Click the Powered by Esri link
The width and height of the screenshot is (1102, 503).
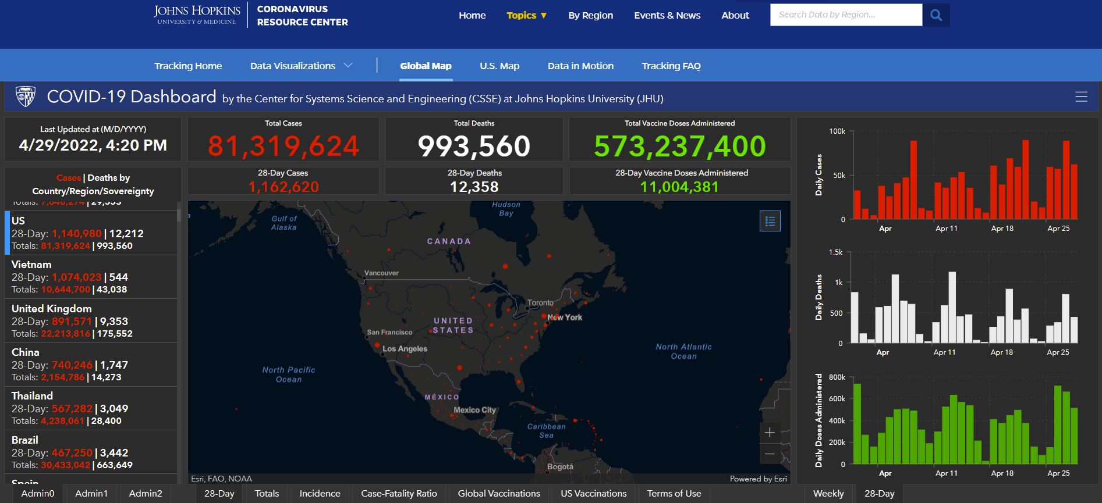(x=759, y=479)
